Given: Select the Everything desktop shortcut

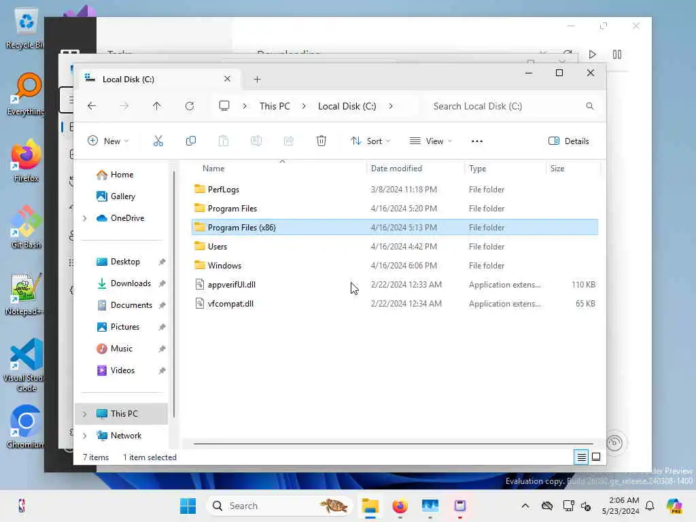Looking at the screenshot, I should pos(26,94).
